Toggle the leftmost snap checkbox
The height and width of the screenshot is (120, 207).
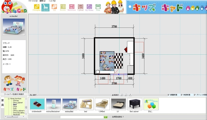pos(169,95)
